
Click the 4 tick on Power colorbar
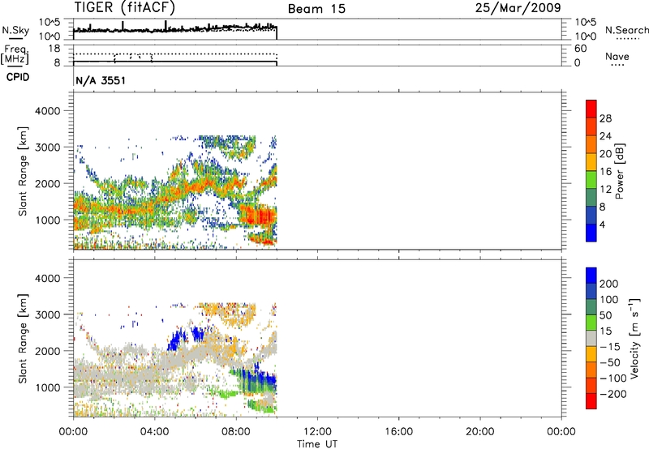point(602,224)
